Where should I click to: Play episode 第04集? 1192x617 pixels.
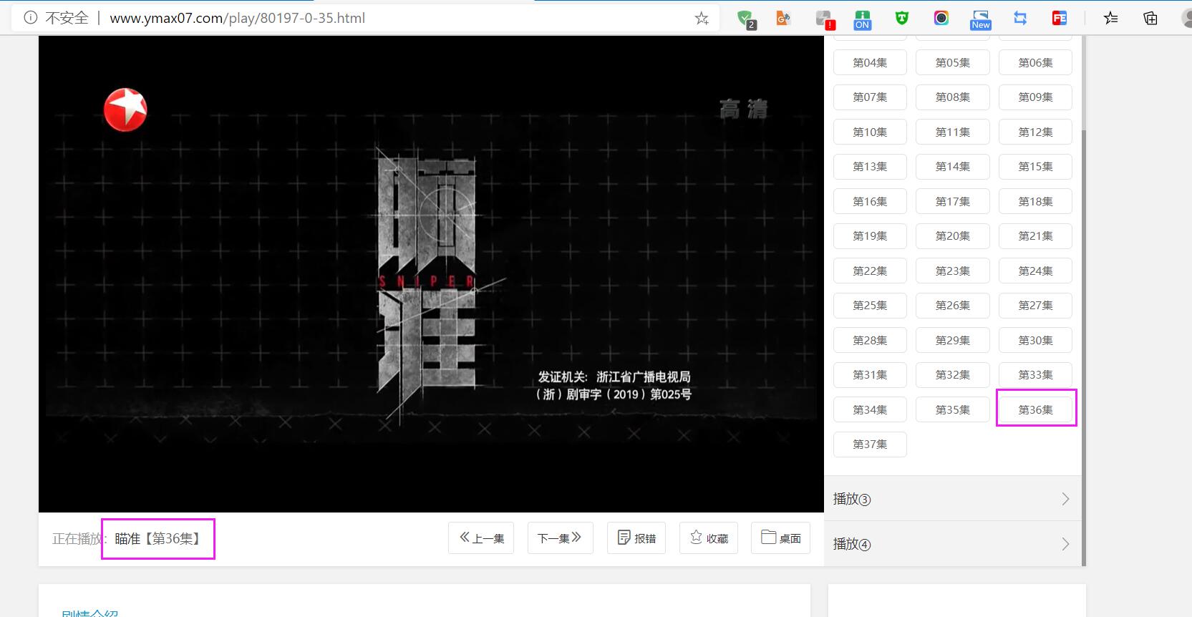coord(870,62)
